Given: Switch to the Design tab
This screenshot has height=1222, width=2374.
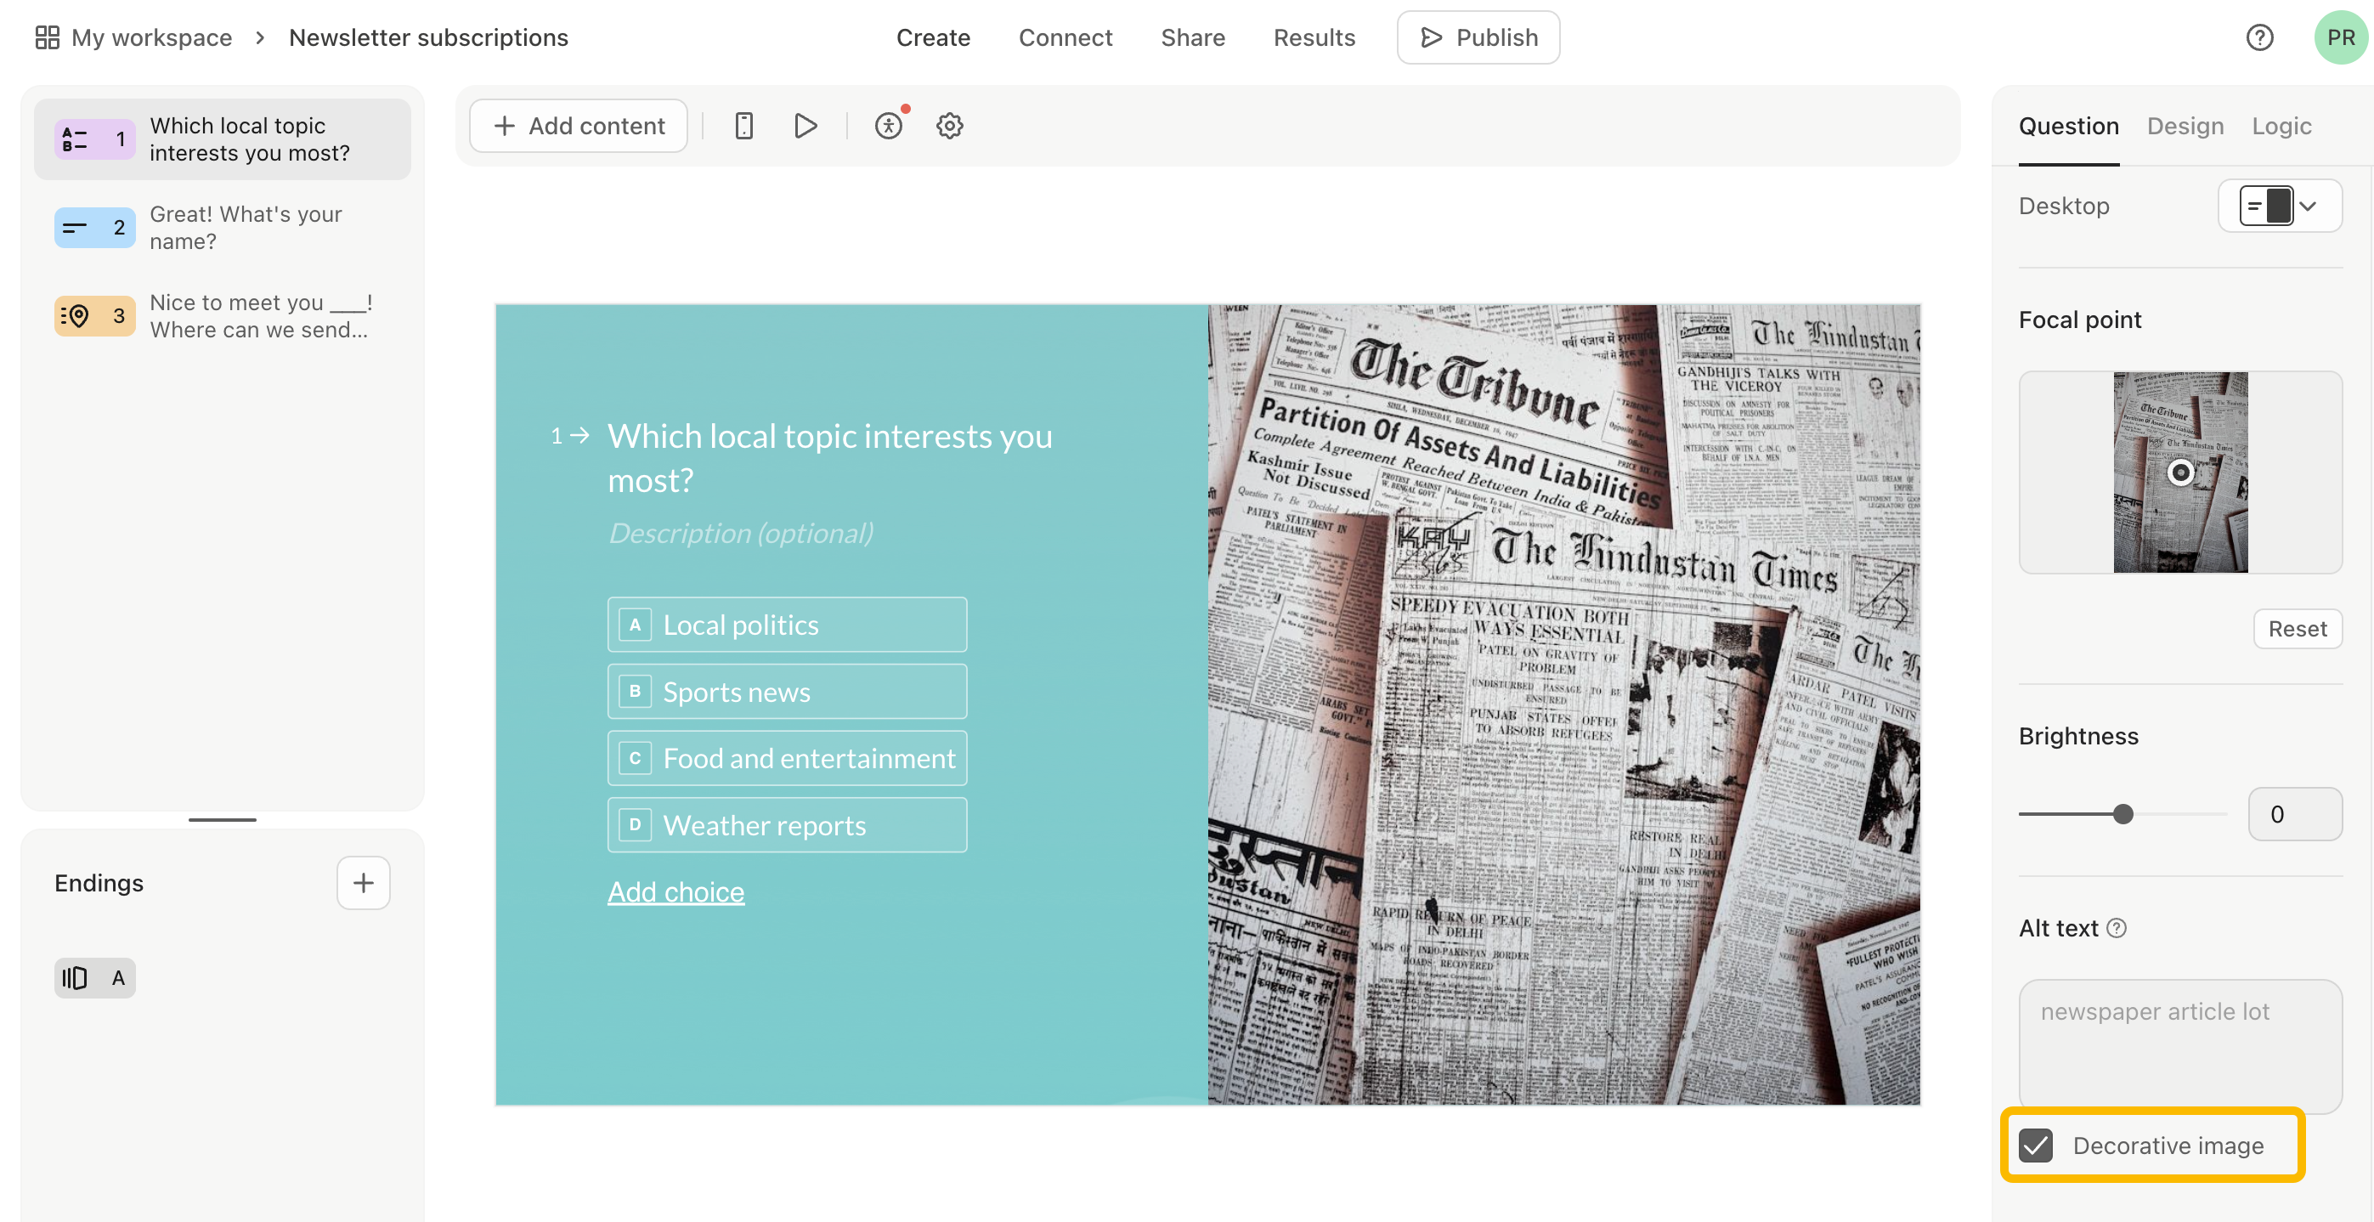Looking at the screenshot, I should (2185, 127).
